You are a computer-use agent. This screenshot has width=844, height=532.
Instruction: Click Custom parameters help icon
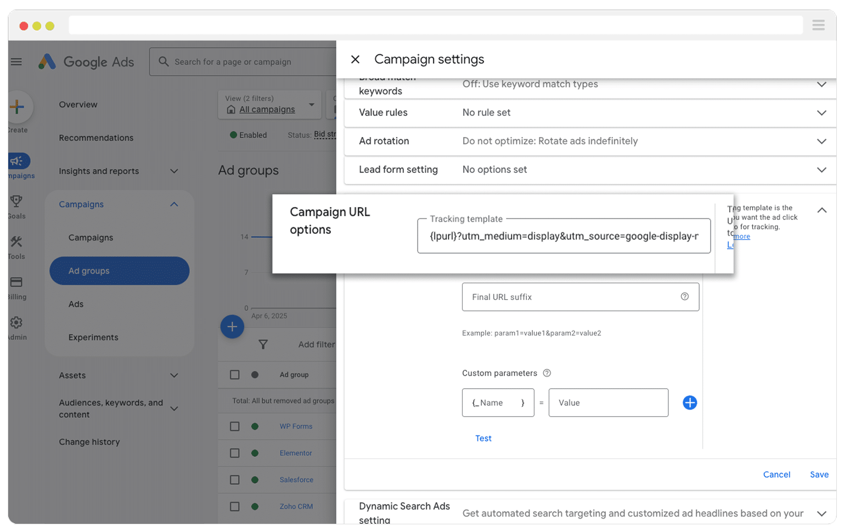point(547,373)
